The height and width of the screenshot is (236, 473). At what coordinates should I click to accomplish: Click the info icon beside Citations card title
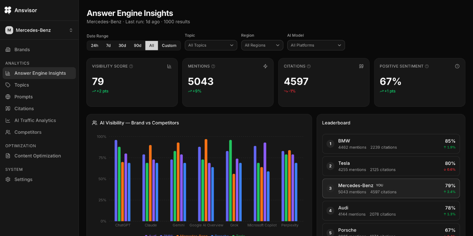coord(309,66)
